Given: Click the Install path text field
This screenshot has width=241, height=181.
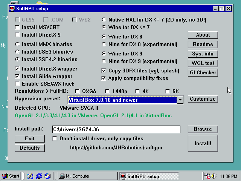Looking at the screenshot, I should 116,129.
